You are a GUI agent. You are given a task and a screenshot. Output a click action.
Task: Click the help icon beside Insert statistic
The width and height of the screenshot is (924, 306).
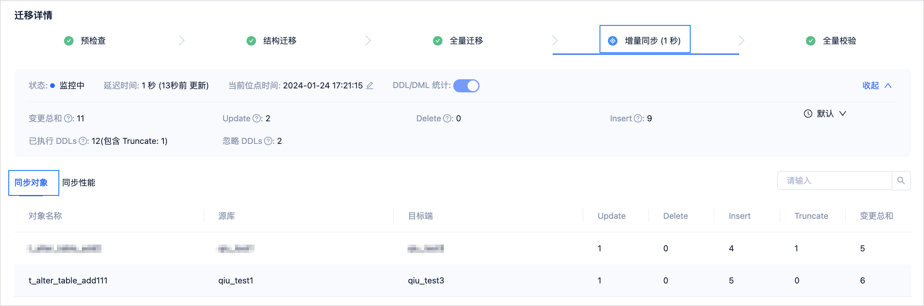pos(638,119)
